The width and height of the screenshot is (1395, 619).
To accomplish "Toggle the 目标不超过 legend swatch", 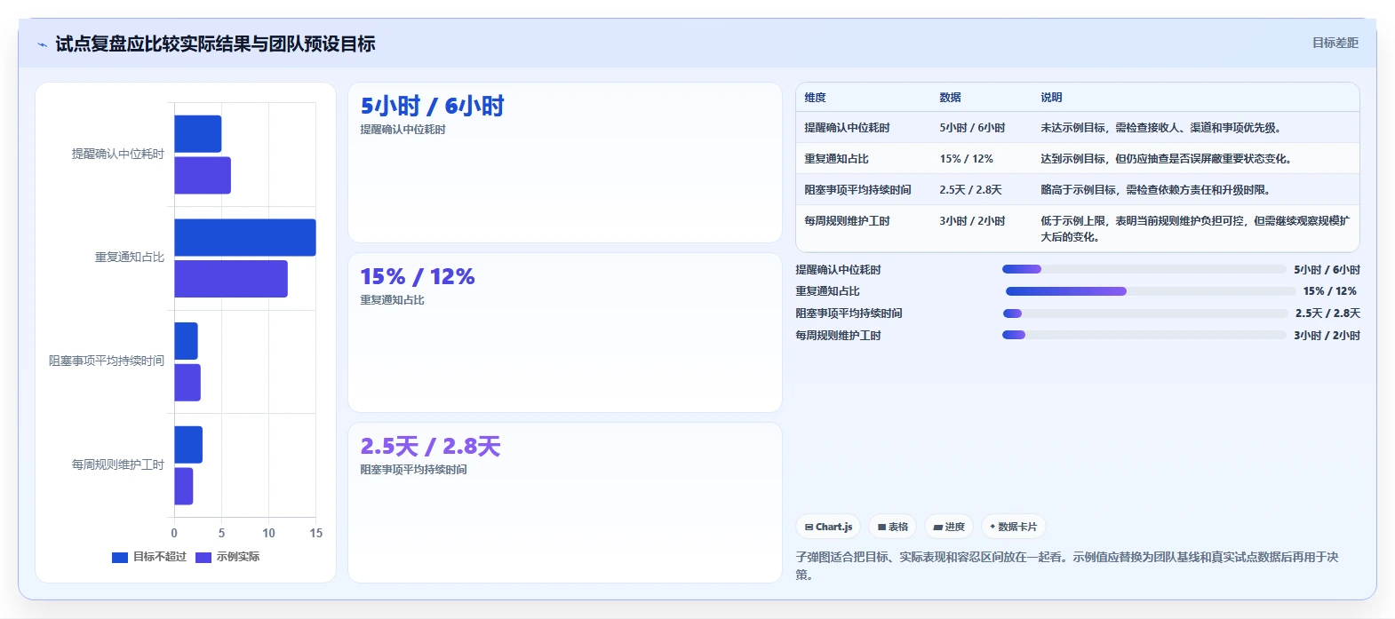I will click(120, 558).
